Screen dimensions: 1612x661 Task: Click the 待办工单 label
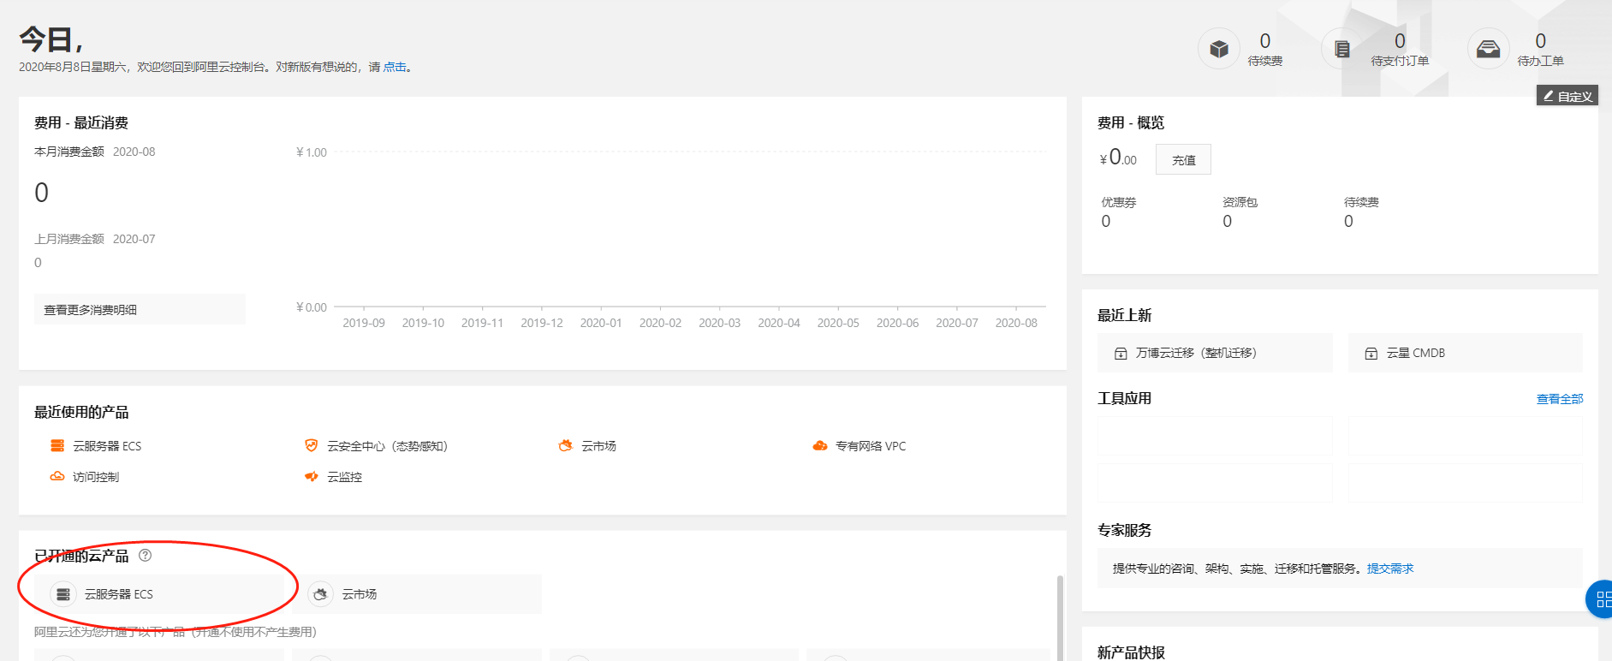click(1540, 61)
